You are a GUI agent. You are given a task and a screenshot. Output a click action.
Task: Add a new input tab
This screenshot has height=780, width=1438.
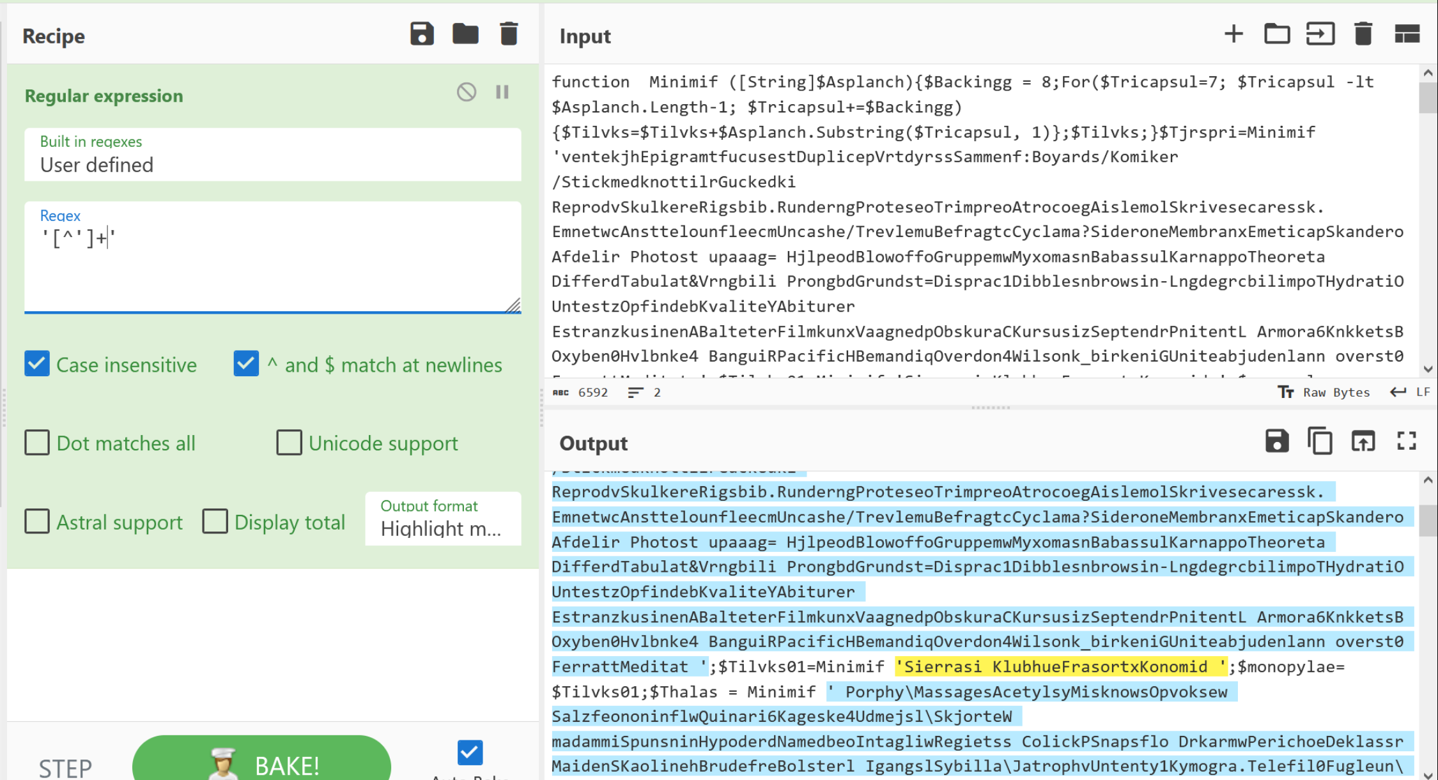[1233, 34]
